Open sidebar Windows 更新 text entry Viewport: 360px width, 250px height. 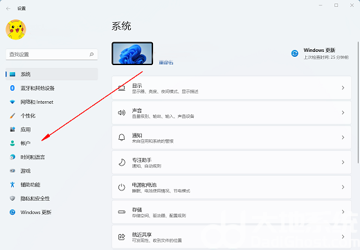pos(36,212)
